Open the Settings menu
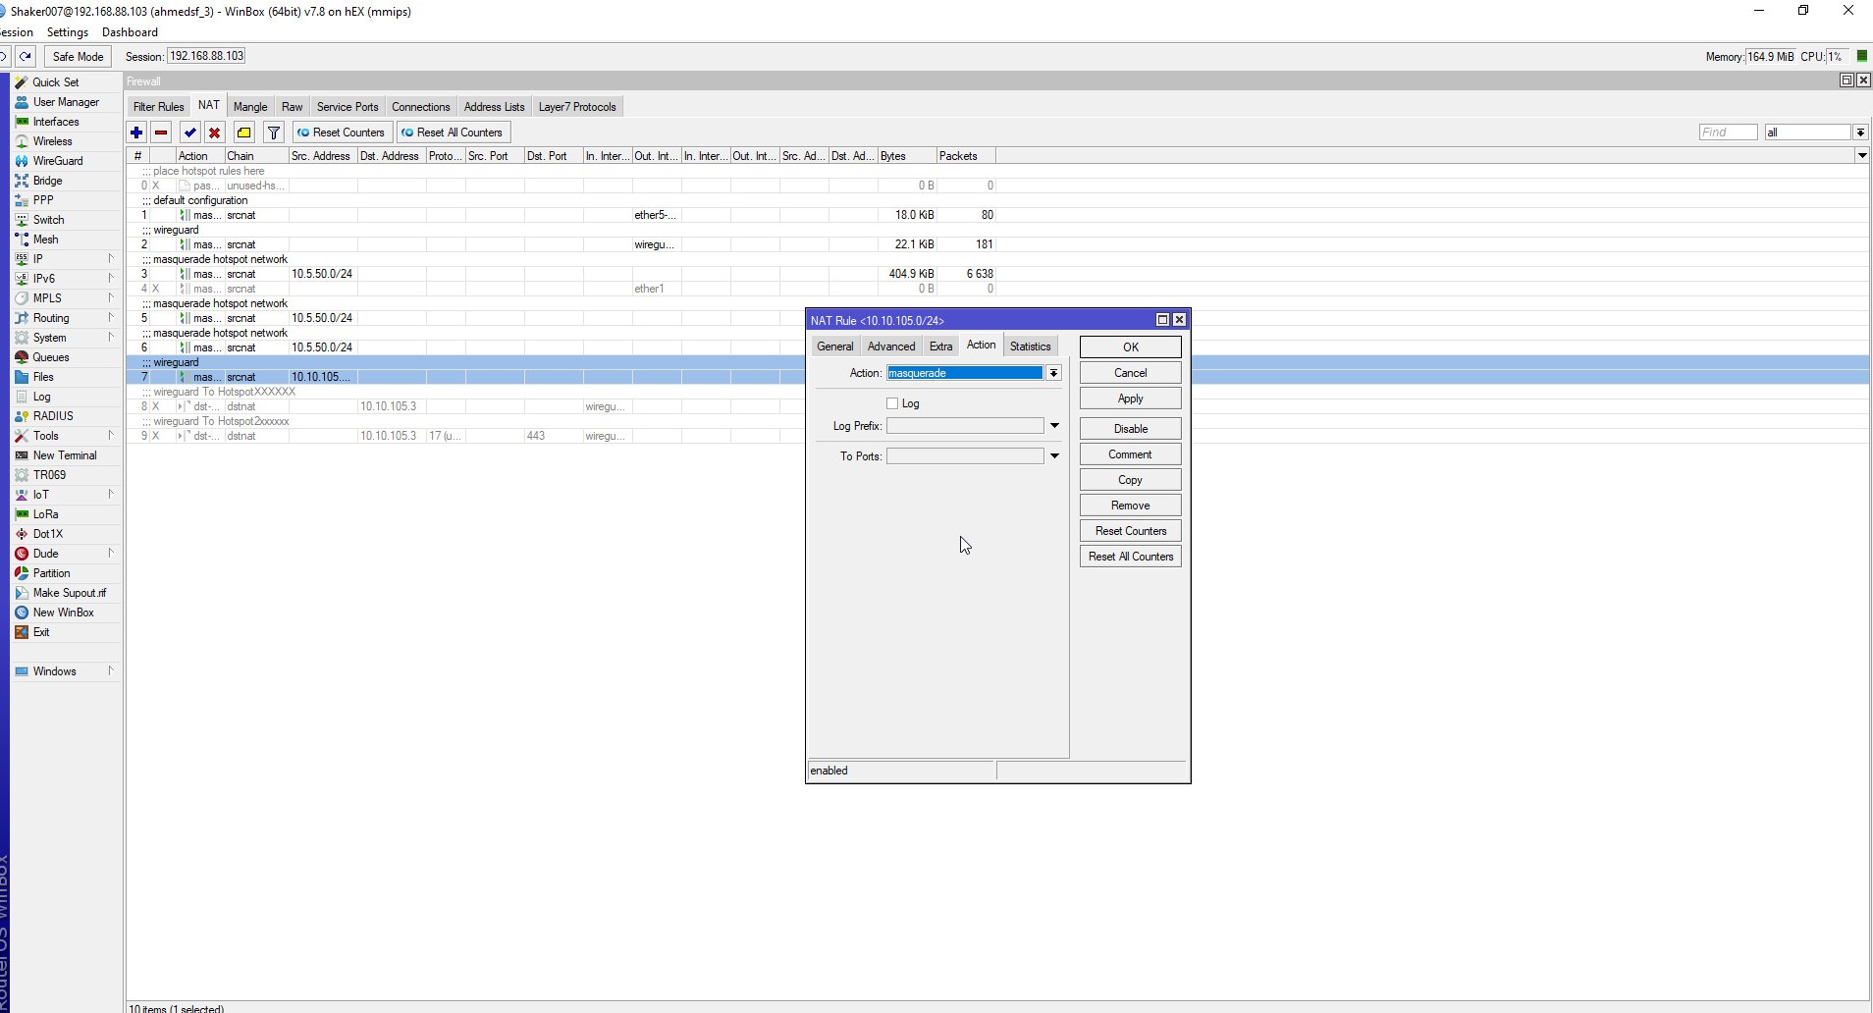Screen dimensions: 1873x1013 click(68, 32)
